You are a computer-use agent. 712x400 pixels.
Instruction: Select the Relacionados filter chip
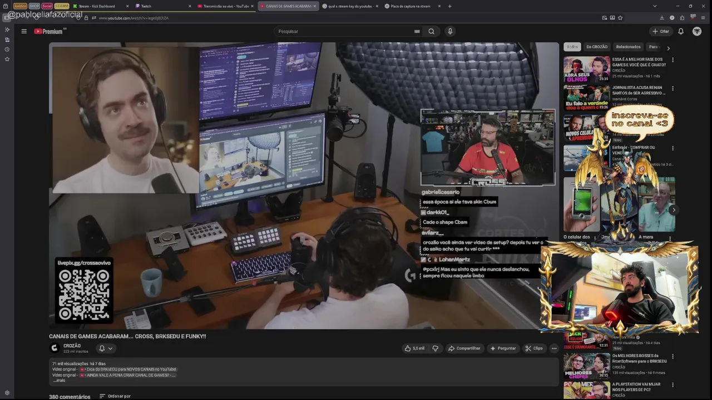pos(629,47)
